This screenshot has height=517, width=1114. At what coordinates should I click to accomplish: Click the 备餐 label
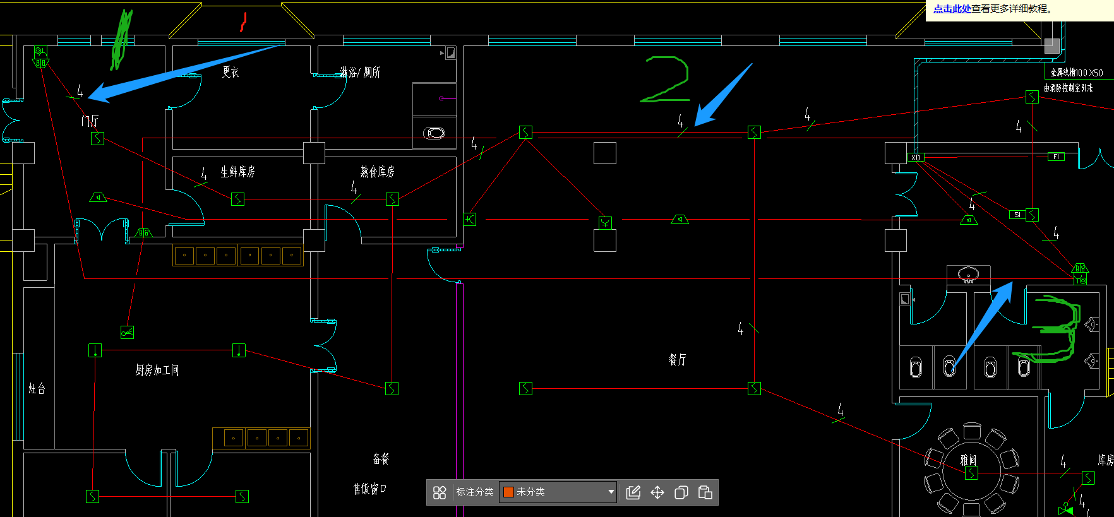pos(381,459)
